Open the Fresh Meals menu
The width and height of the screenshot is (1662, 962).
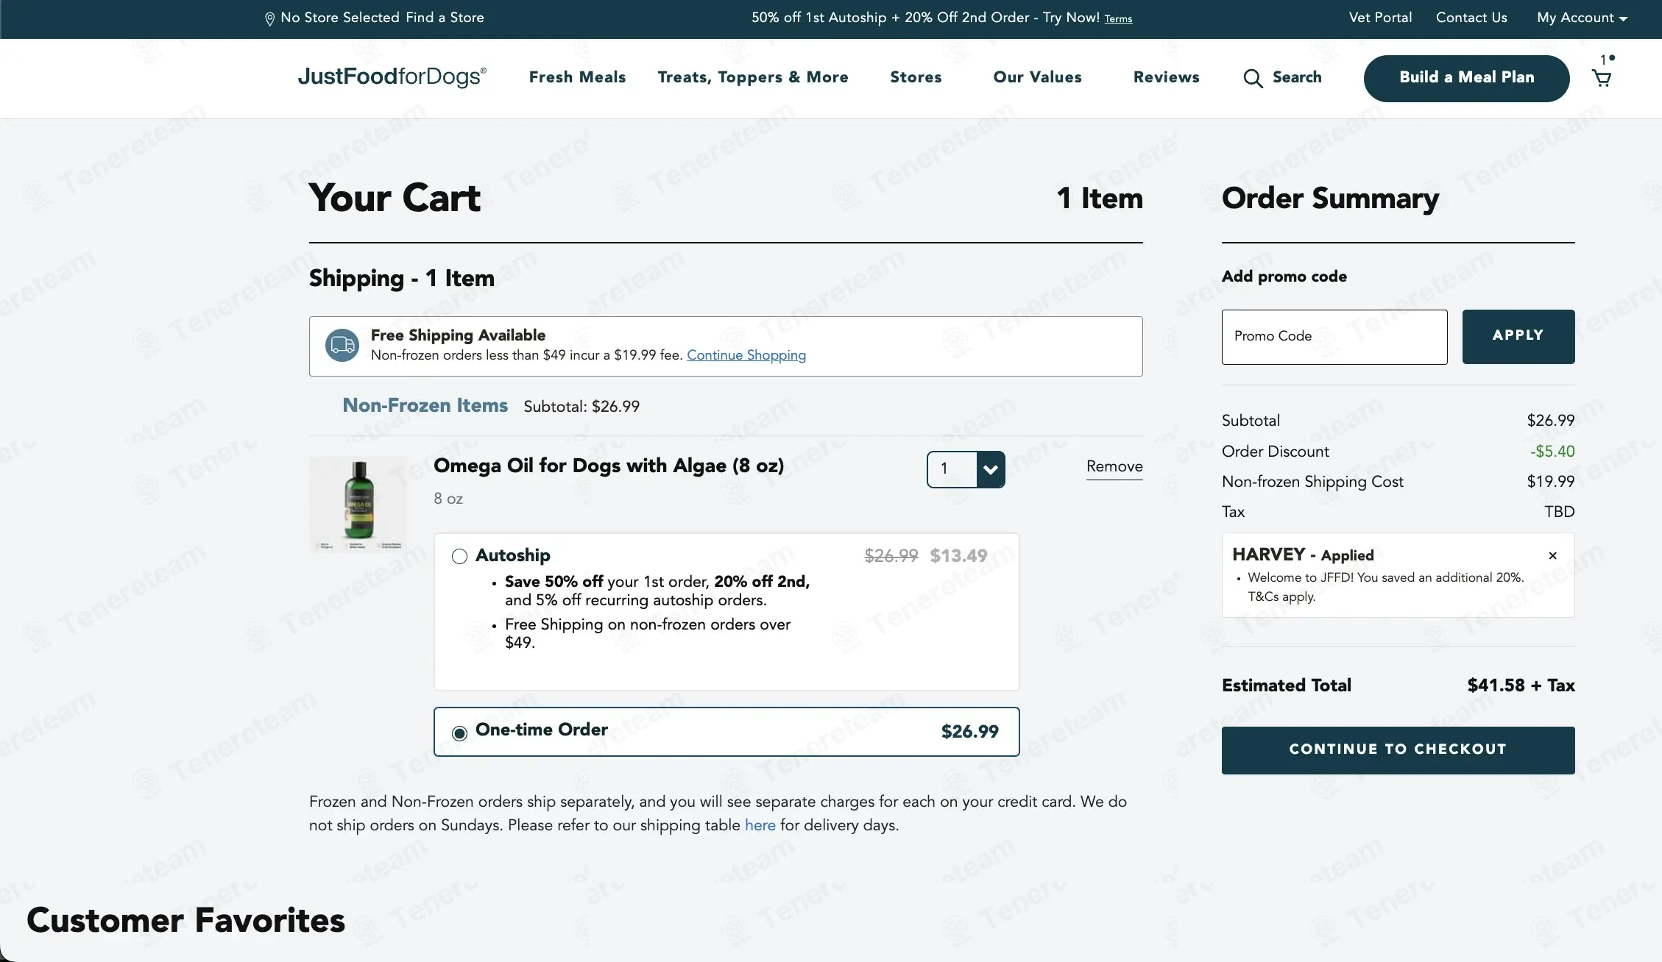(577, 77)
